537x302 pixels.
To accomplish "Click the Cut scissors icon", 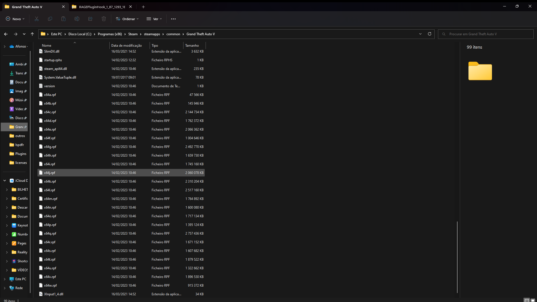I will (37, 19).
